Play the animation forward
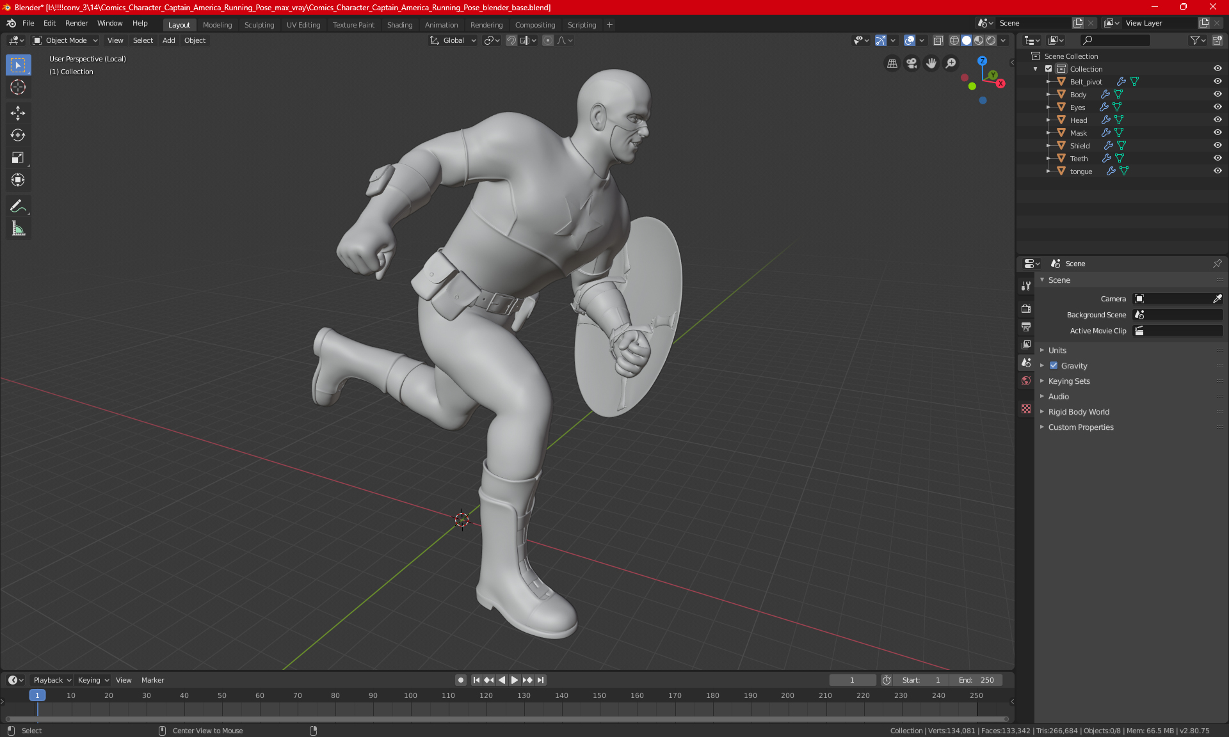This screenshot has height=737, width=1229. [514, 680]
